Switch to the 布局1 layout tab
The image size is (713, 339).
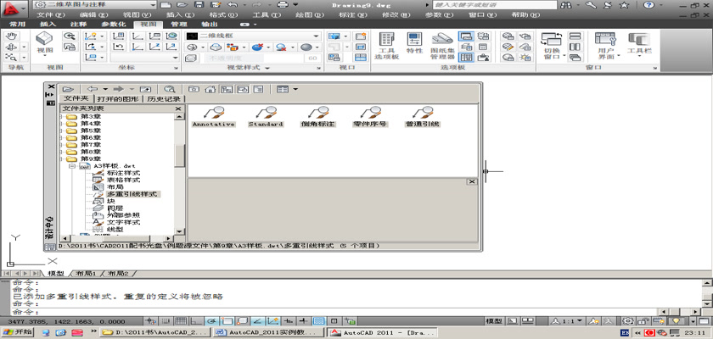(x=86, y=274)
